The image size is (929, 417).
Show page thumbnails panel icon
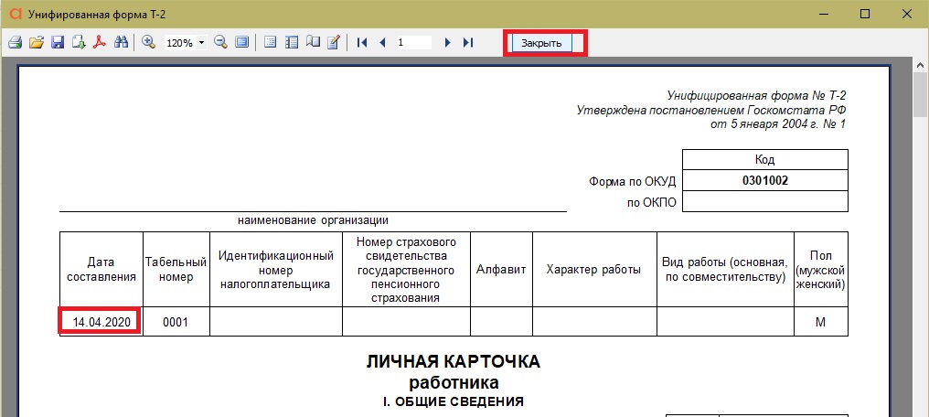tap(292, 43)
